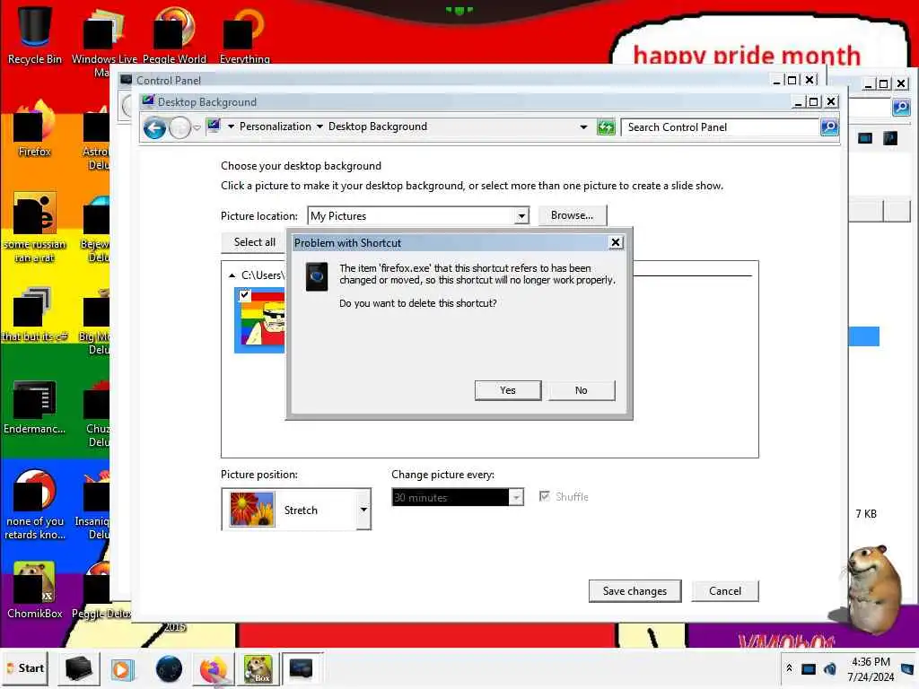Open ChomikBox hamster taskbar icon

[x=258, y=668]
